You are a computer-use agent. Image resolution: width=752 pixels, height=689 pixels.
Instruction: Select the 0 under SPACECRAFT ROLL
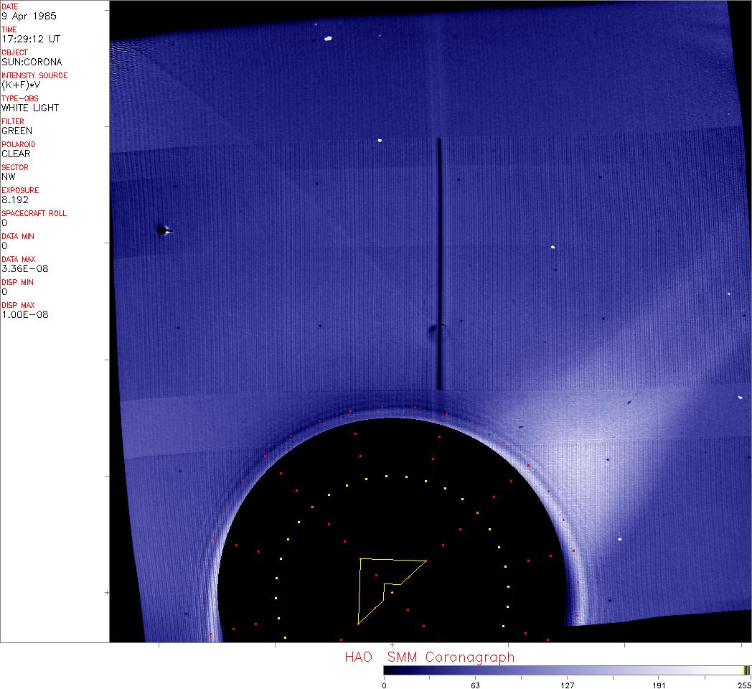click(x=4, y=222)
